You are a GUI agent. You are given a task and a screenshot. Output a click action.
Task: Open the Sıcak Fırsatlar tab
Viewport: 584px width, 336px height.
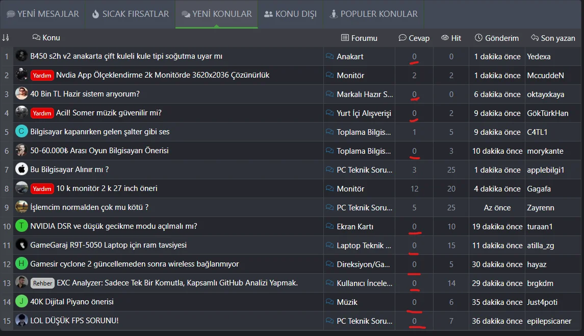click(x=130, y=14)
